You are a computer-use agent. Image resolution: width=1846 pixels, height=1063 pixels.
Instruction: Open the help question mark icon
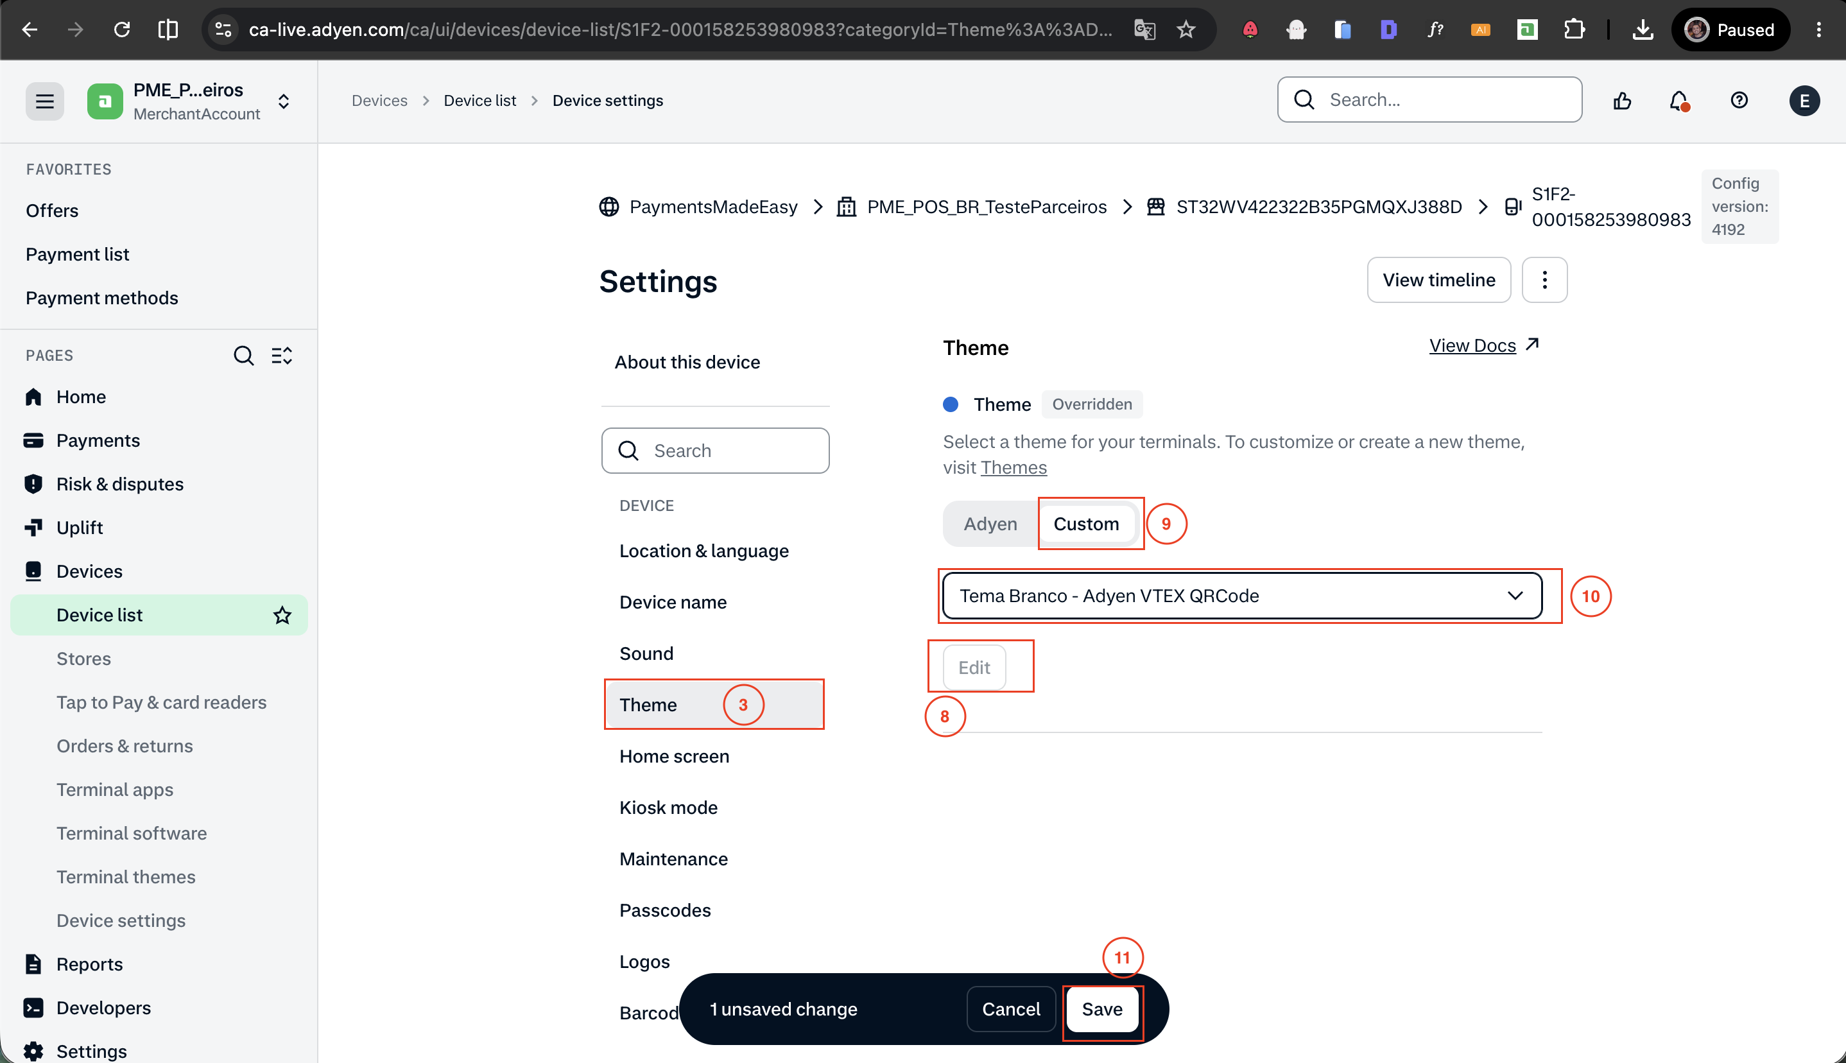point(1739,101)
